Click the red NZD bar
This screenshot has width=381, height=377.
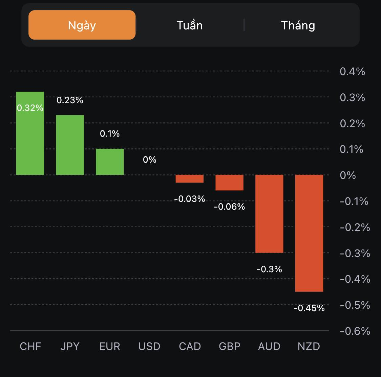309,233
